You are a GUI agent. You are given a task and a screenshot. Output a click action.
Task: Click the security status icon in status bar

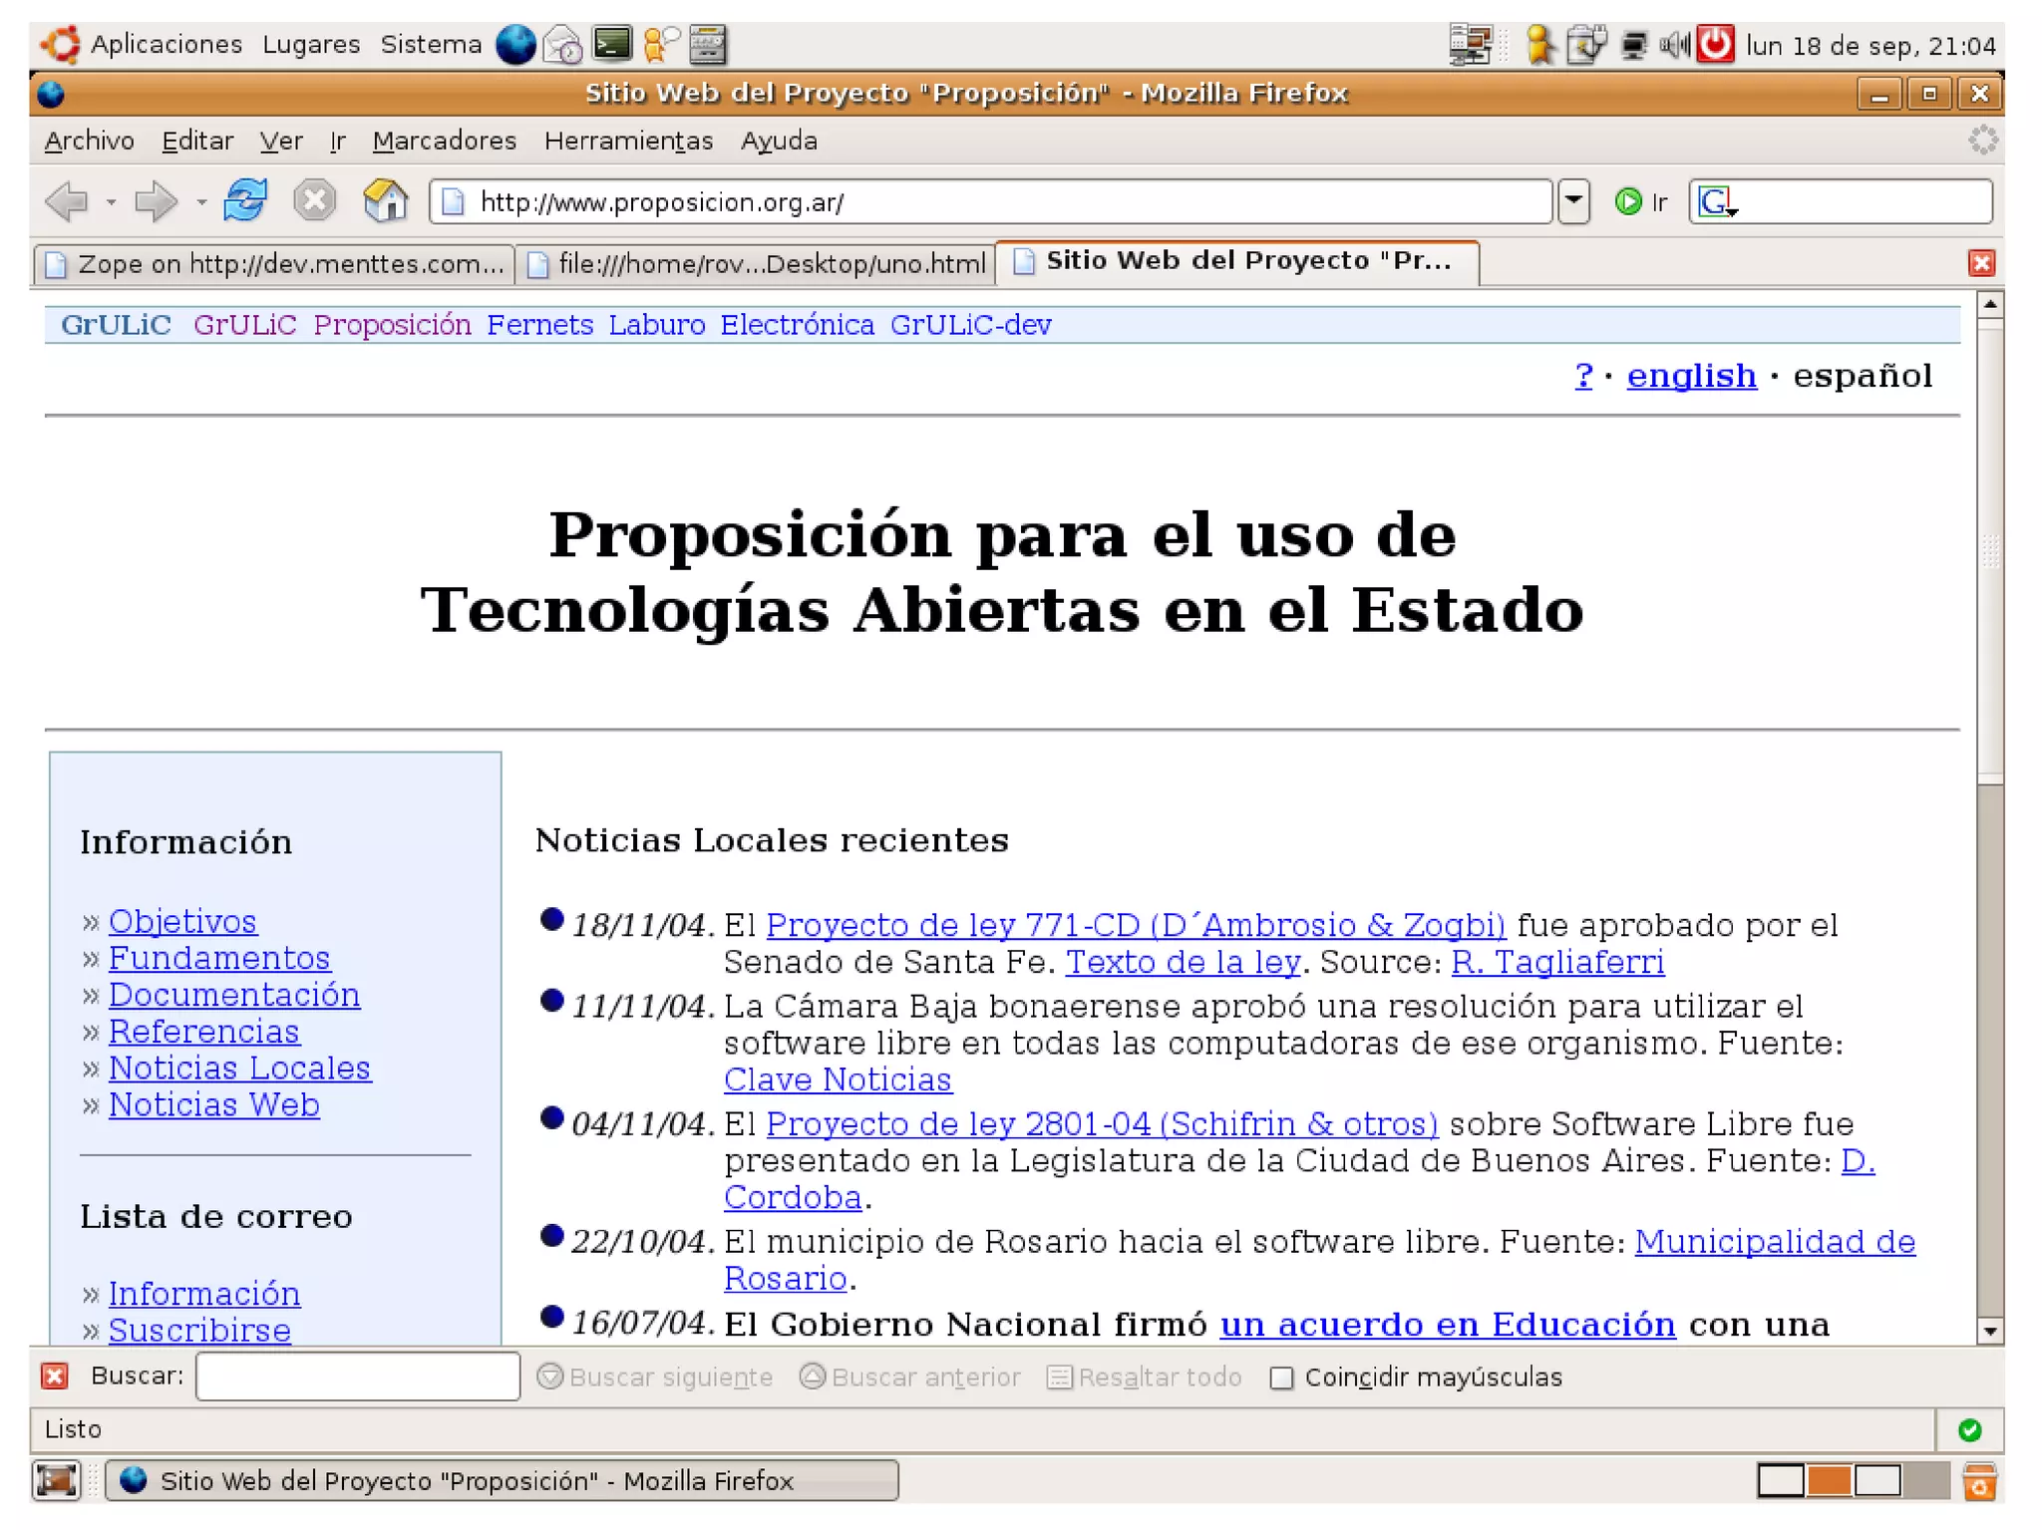coord(1969,1430)
